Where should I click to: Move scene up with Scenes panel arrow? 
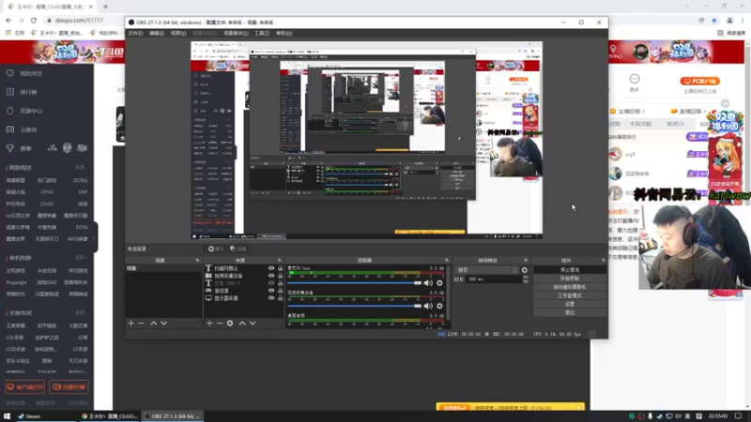pyautogui.click(x=153, y=324)
